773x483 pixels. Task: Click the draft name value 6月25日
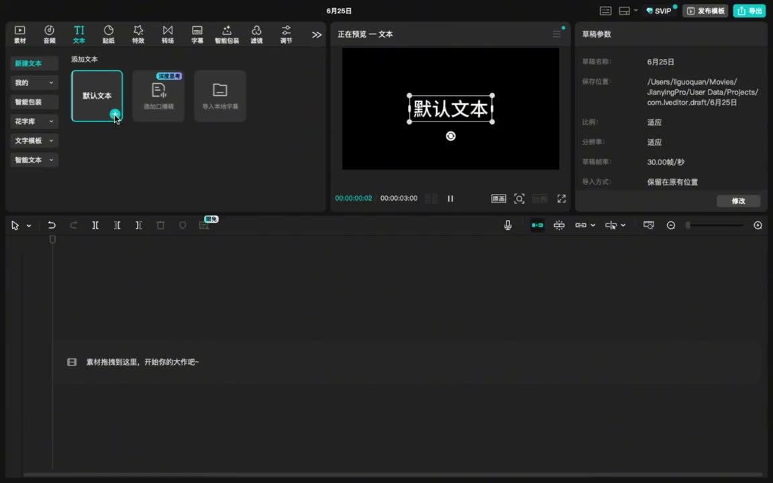point(660,62)
